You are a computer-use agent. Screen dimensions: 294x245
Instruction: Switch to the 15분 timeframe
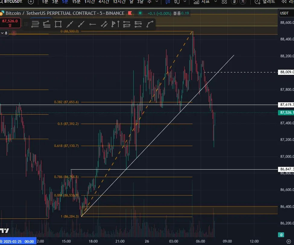76,2
